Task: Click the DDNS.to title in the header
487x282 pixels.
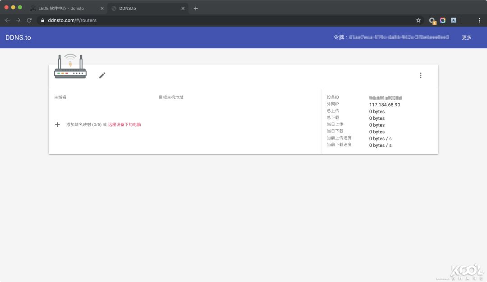Action: 18,37
